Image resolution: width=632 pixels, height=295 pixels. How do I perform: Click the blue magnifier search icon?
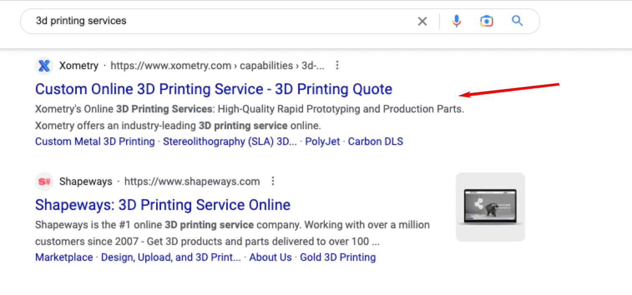coord(517,20)
